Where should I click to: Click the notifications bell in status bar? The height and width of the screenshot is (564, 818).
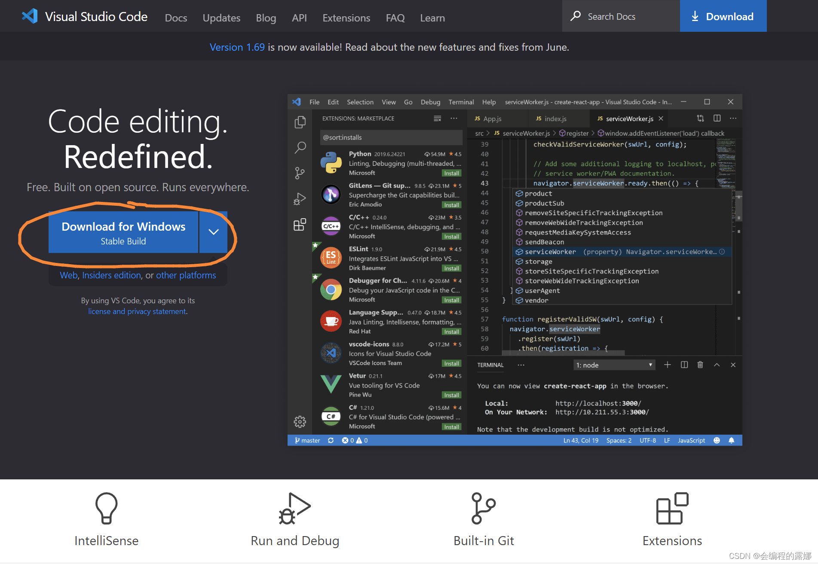click(x=731, y=440)
